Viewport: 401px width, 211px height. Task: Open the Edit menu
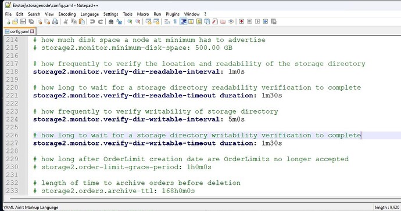pyautogui.click(x=19, y=14)
